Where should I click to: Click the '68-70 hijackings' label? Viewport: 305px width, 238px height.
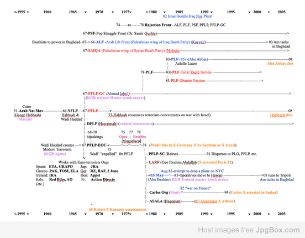[x=94, y=134]
